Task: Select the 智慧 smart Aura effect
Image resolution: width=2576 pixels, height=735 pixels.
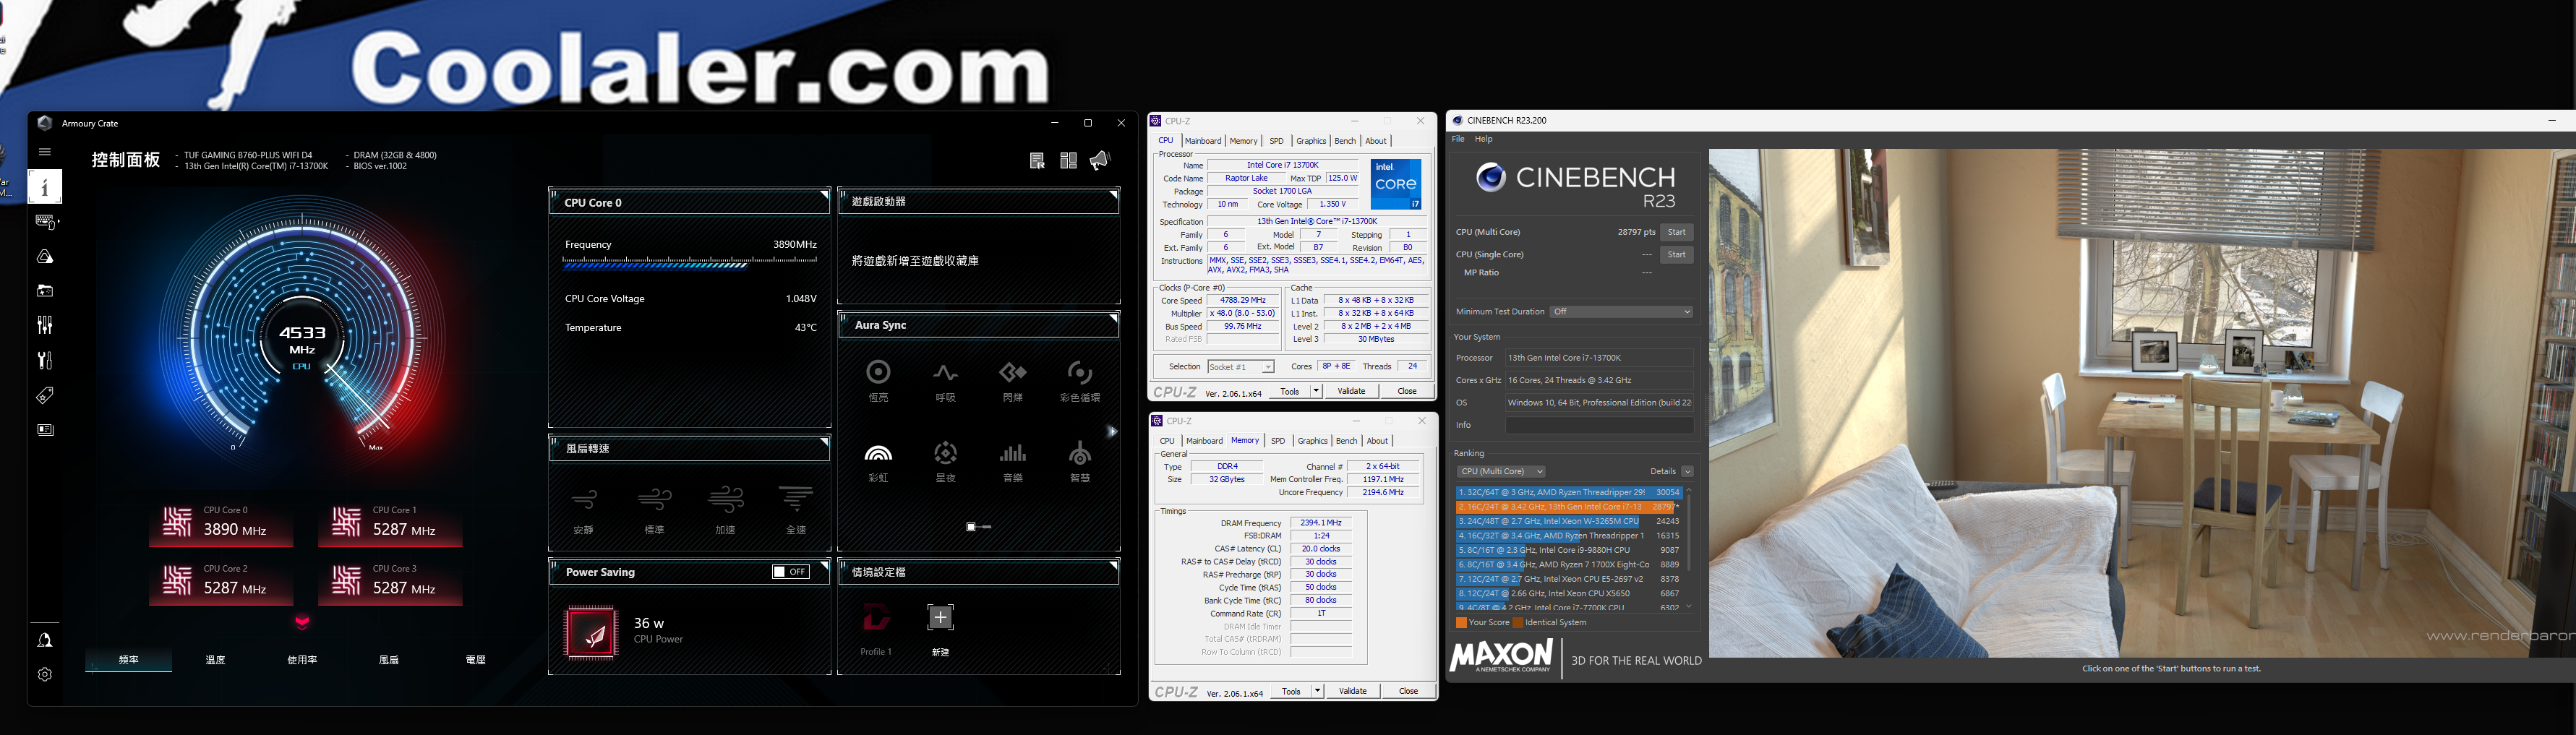Action: point(1080,462)
